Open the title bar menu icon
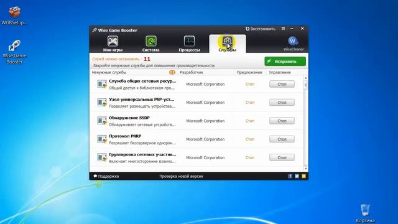The width and height of the screenshot is (398, 224). coord(283,29)
